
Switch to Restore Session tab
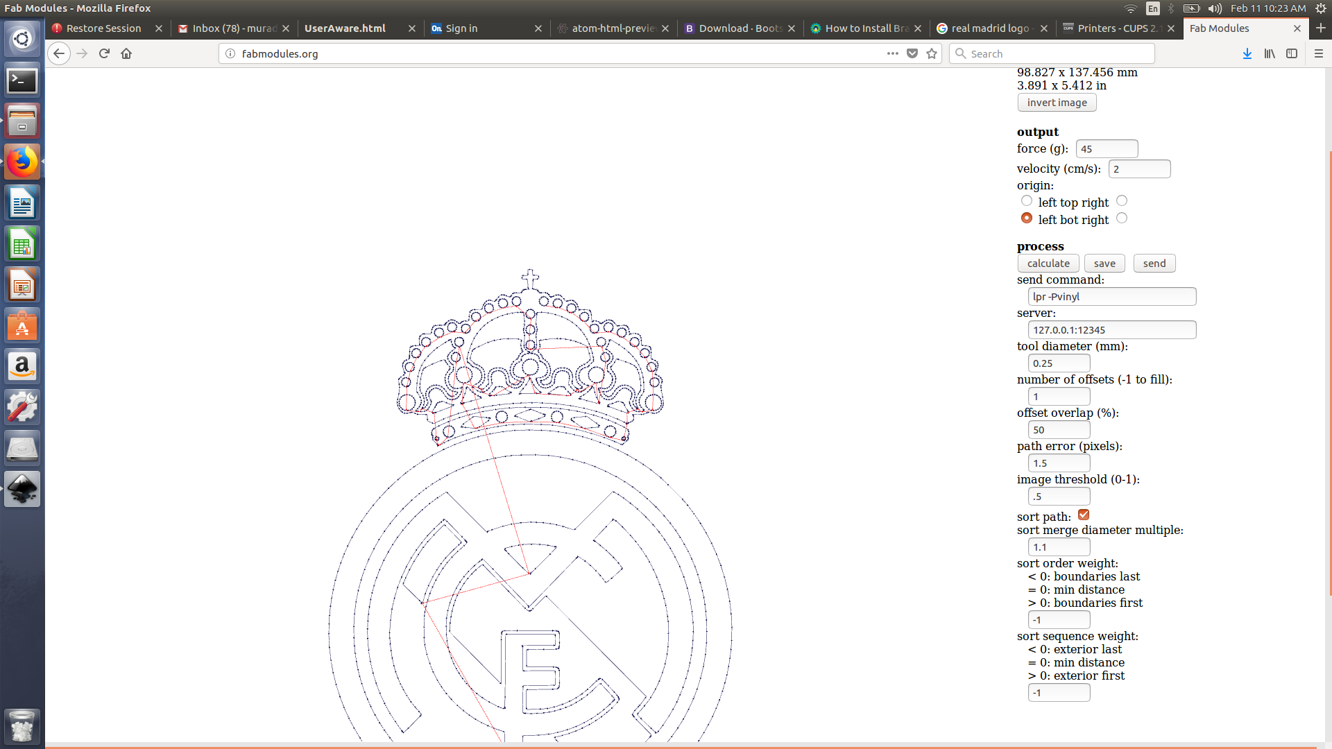click(x=104, y=28)
